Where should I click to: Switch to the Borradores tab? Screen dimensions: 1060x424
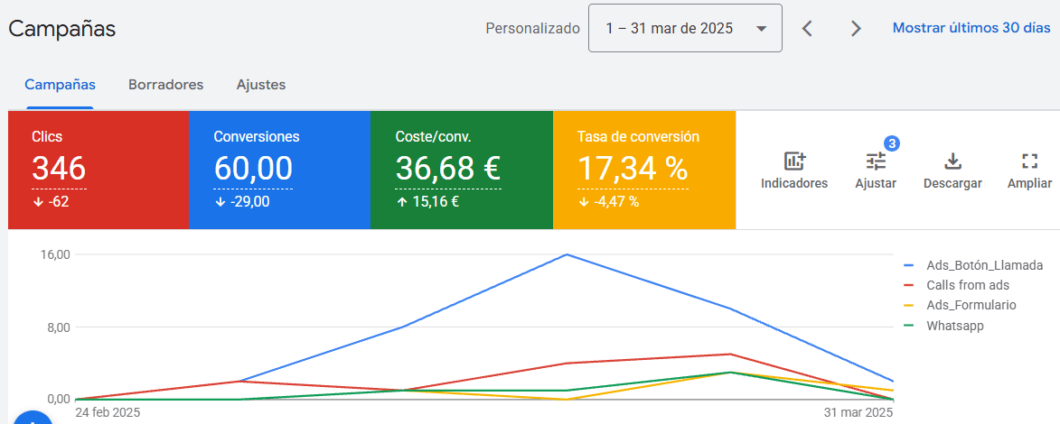tap(165, 85)
